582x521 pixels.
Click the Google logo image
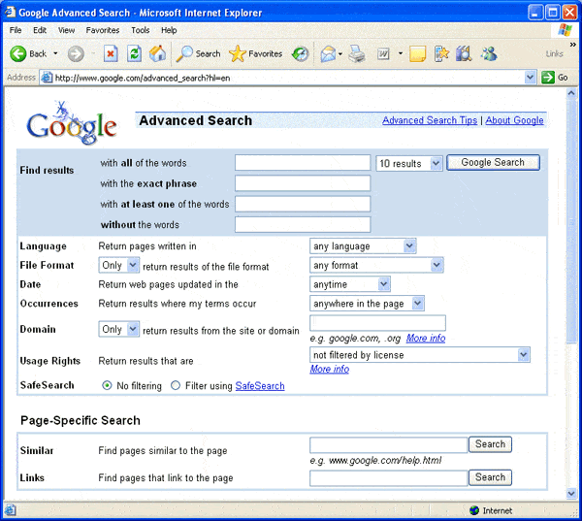click(71, 123)
